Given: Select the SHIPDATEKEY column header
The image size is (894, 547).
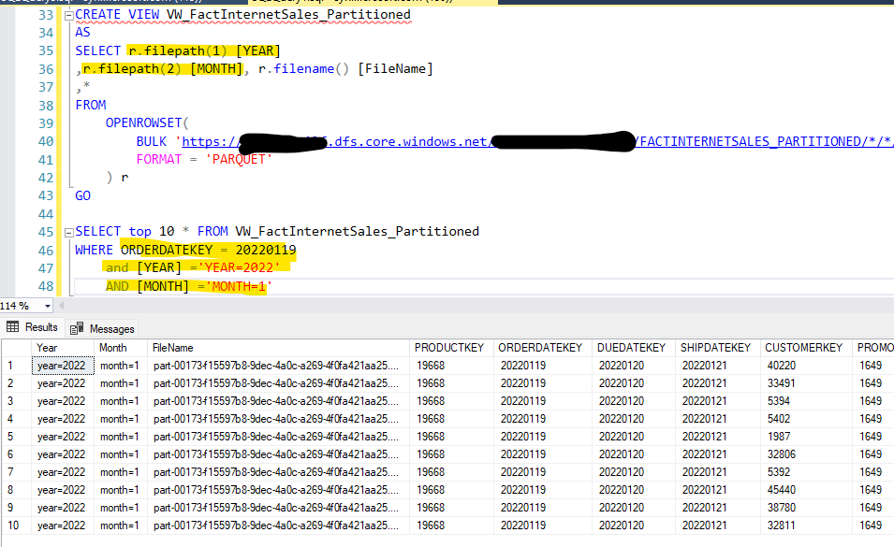Looking at the screenshot, I should click(x=718, y=348).
